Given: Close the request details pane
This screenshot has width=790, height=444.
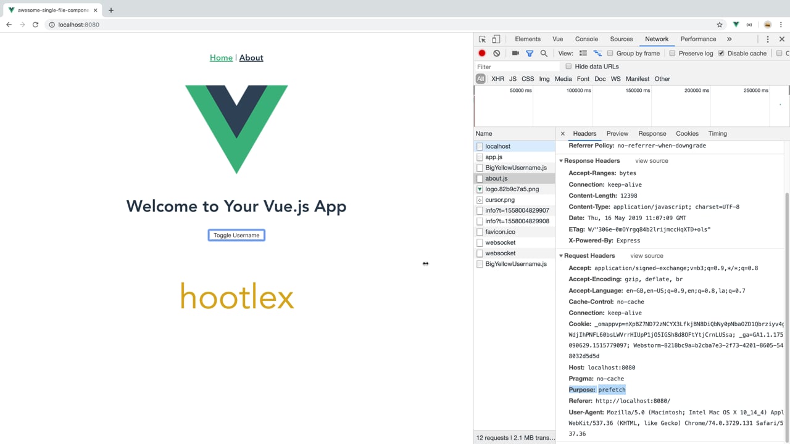Looking at the screenshot, I should point(562,133).
